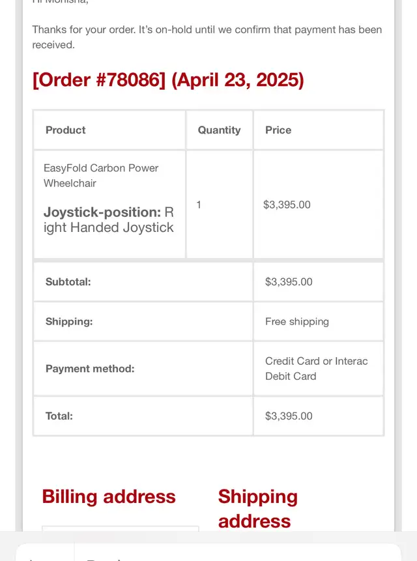Click the Price column header
Screen dimensions: 417x561
click(x=278, y=130)
